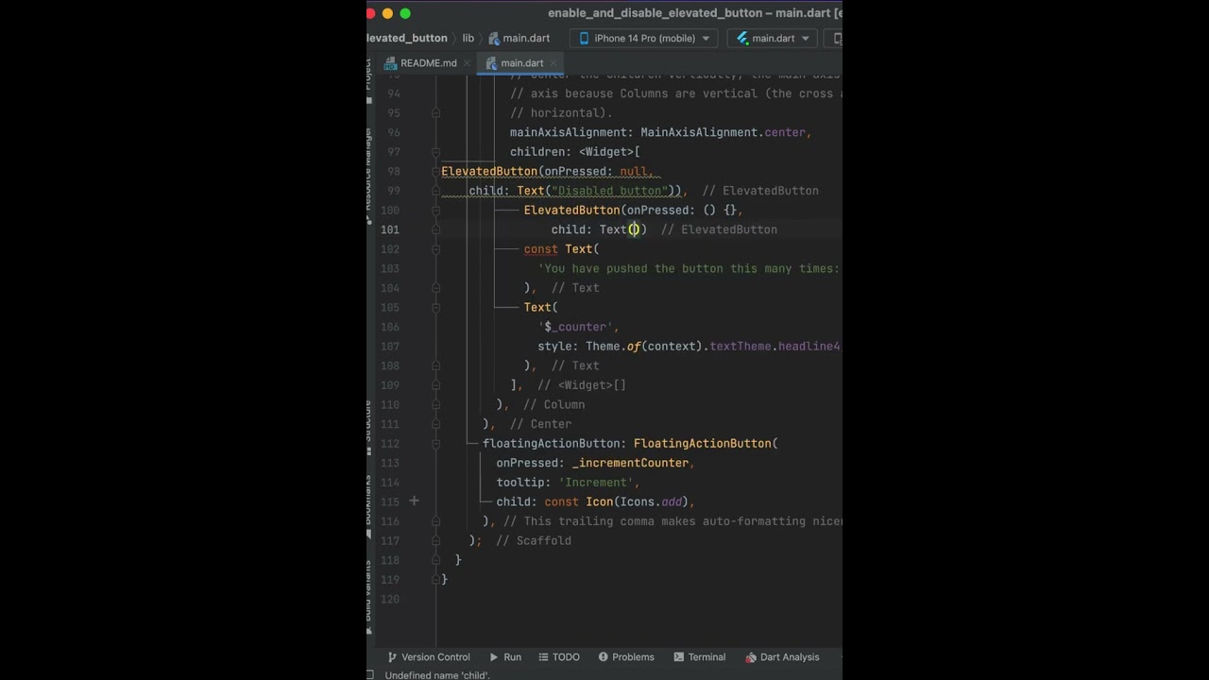Click inside Text() parentheses on line 101
Viewport: 1209px width, 680px height.
click(635, 229)
